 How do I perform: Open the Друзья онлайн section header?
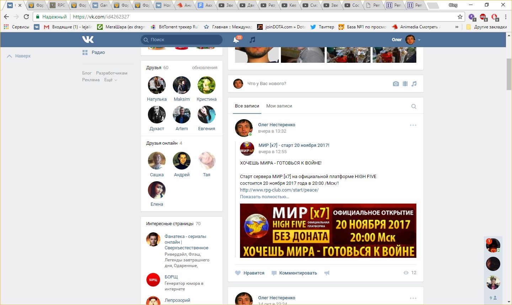tap(162, 143)
